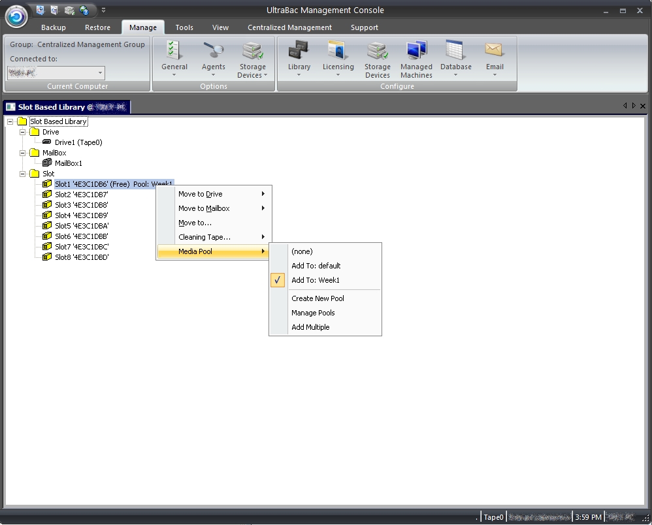Click the first quick access toolbar icon
Screen dimensions: 652x525
pyautogui.click(x=41, y=10)
